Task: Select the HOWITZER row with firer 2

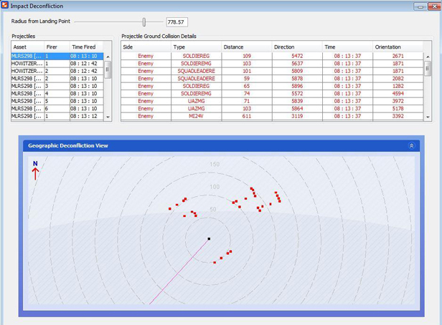Action: point(57,71)
